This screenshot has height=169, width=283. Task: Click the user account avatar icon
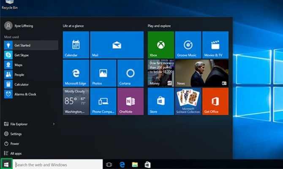(x=8, y=26)
